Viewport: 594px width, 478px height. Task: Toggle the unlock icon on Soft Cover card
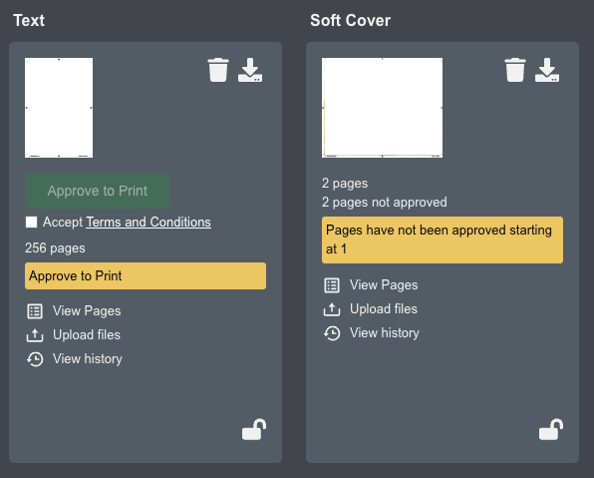[551, 429]
